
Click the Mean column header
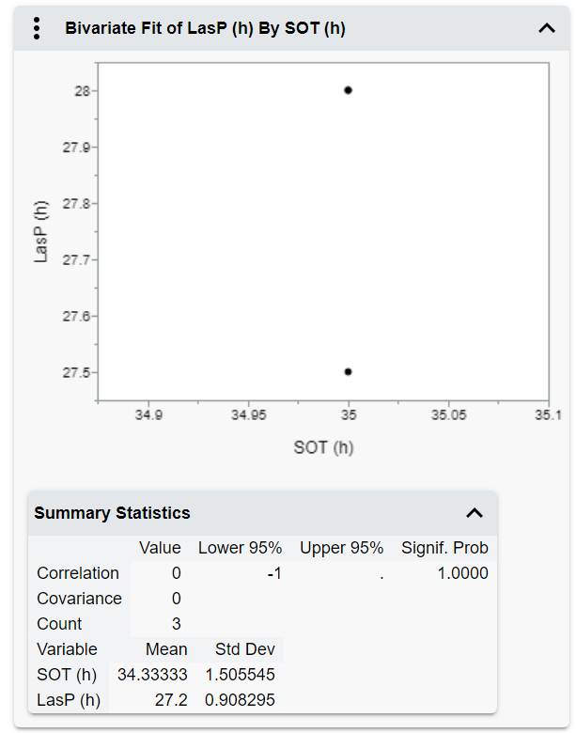coord(166,649)
